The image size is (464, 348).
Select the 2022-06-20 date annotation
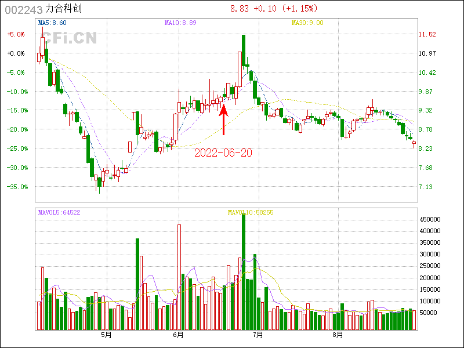(x=223, y=153)
